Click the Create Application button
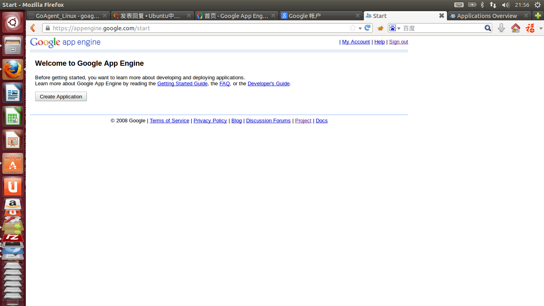 click(61, 97)
